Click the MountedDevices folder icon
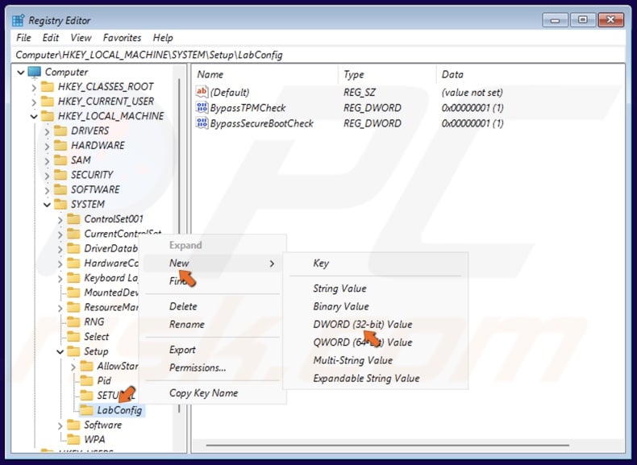 click(x=73, y=293)
